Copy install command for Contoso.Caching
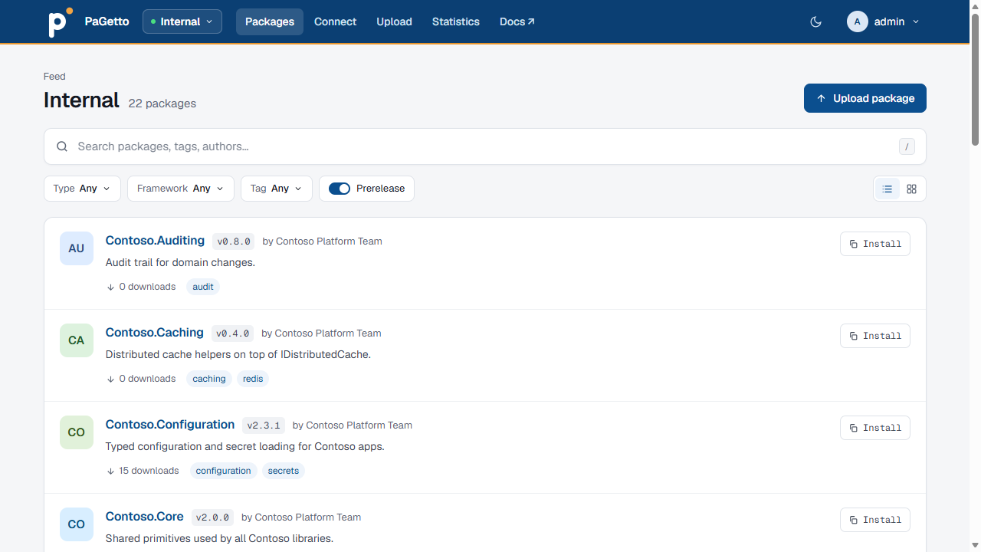The height and width of the screenshot is (552, 981). (x=875, y=336)
